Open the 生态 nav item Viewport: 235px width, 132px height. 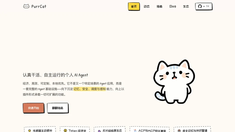tap(186, 7)
